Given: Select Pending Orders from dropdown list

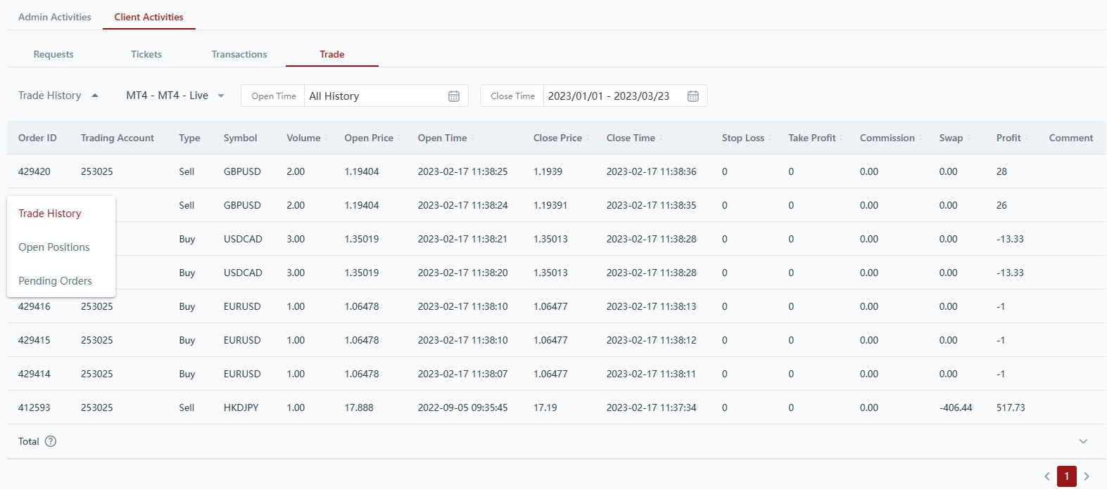Looking at the screenshot, I should (x=55, y=281).
